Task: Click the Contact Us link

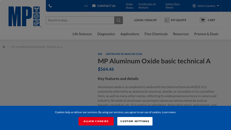Action: [x=106, y=6]
